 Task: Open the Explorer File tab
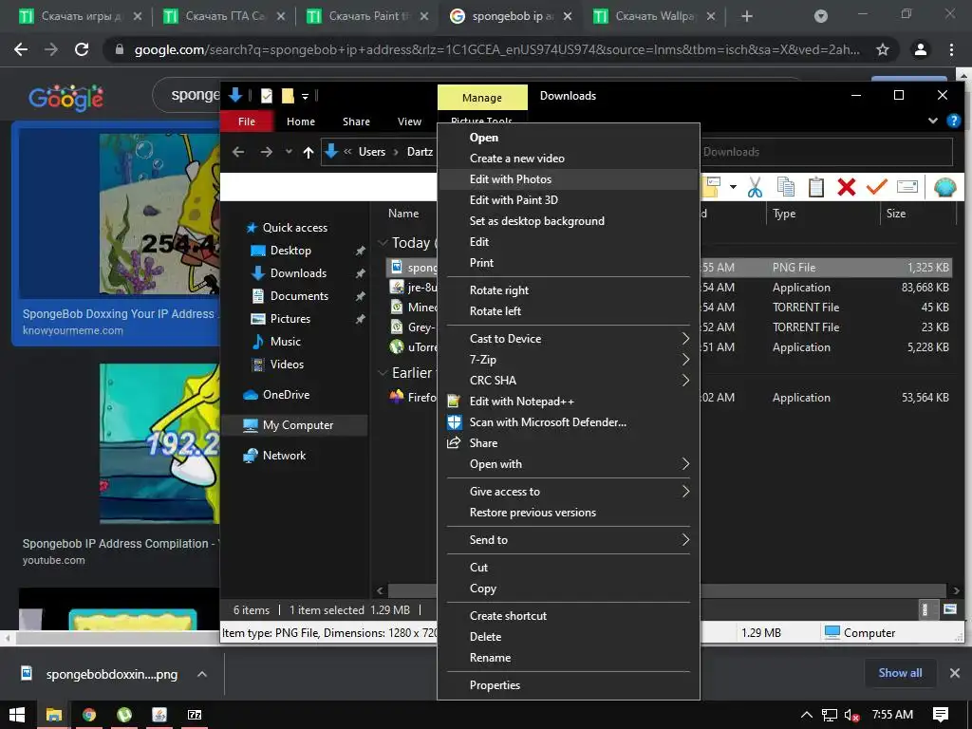(x=247, y=121)
